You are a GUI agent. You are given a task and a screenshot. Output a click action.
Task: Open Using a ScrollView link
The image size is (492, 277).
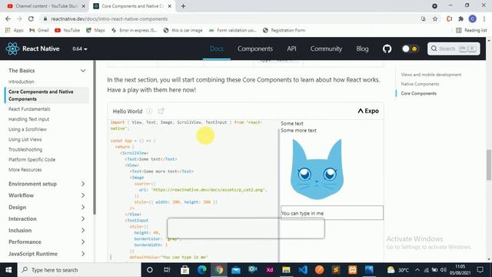pos(28,129)
